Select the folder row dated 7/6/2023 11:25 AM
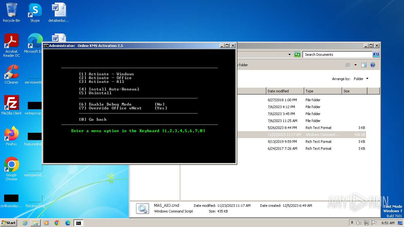This screenshot has height=227, width=404. [x=301, y=121]
